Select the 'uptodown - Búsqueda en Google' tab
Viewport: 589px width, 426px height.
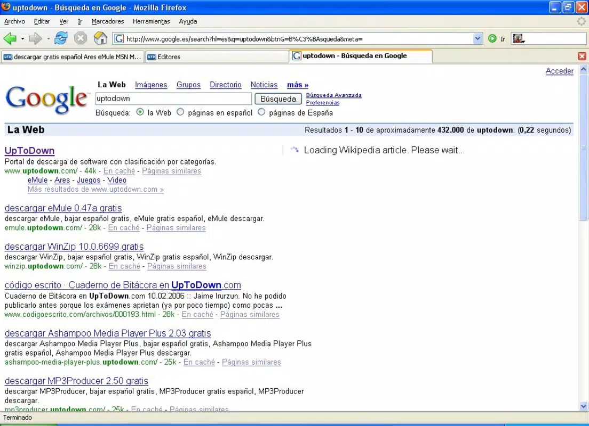pyautogui.click(x=361, y=56)
